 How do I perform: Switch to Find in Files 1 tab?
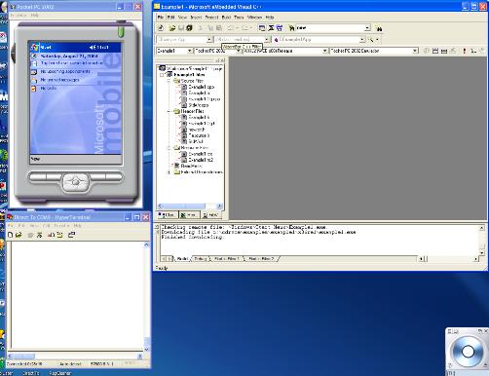click(x=227, y=259)
